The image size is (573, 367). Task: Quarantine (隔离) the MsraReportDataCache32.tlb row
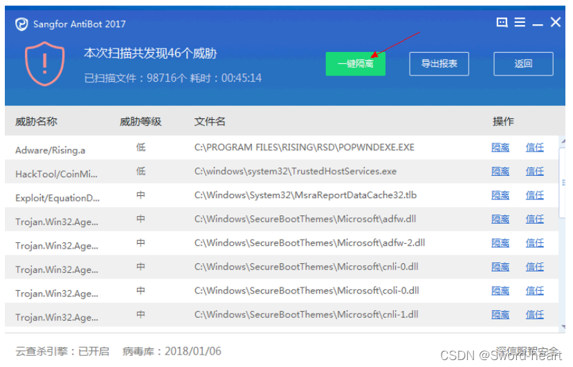pos(500,195)
